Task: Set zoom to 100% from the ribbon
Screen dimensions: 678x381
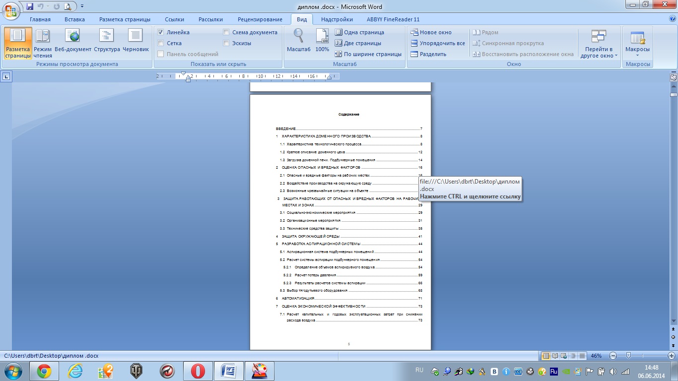Action: 322,41
